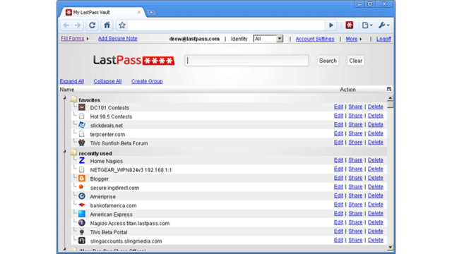
Task: Select the My LastPass Vault tab
Action: click(102, 13)
